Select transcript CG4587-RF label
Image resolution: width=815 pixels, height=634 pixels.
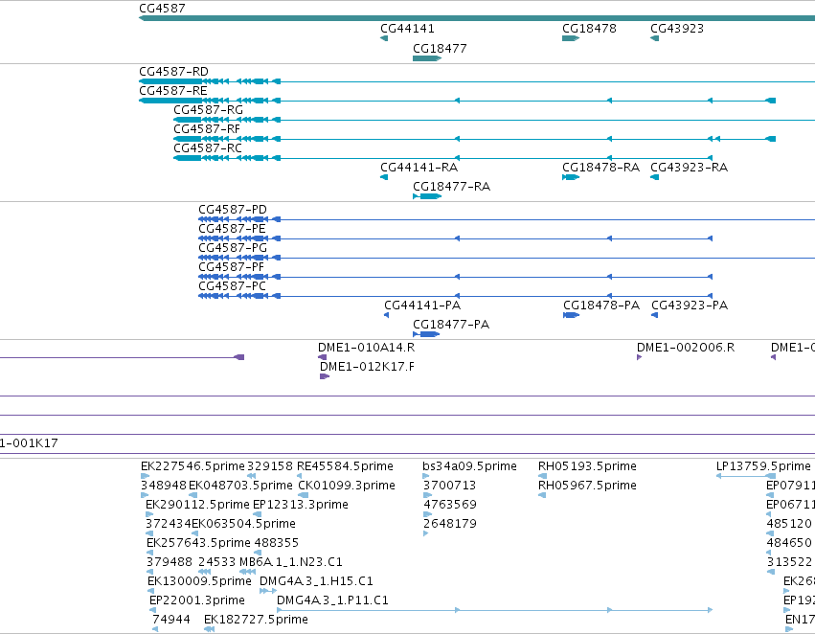207,129
